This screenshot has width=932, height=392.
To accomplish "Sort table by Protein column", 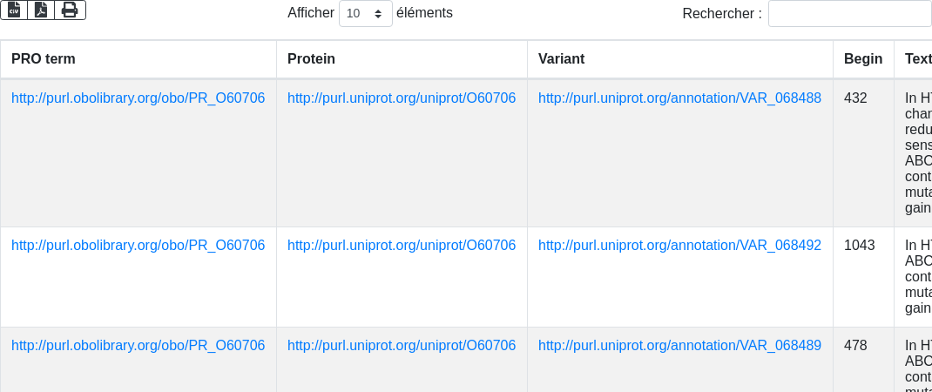I will (x=311, y=59).
